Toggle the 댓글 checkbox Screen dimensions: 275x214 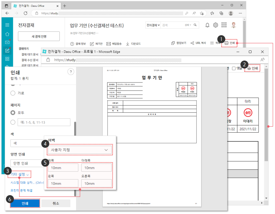pyautogui.click(x=234, y=68)
